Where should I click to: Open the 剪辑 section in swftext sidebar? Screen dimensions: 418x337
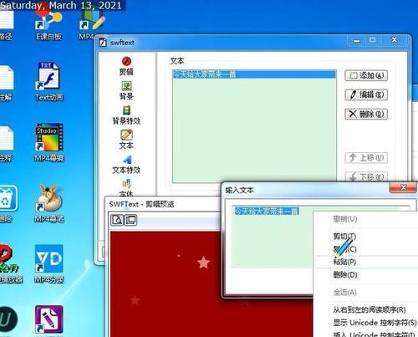point(126,66)
